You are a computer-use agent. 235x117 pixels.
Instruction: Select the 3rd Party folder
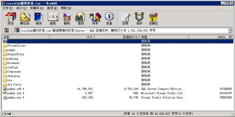(14, 84)
